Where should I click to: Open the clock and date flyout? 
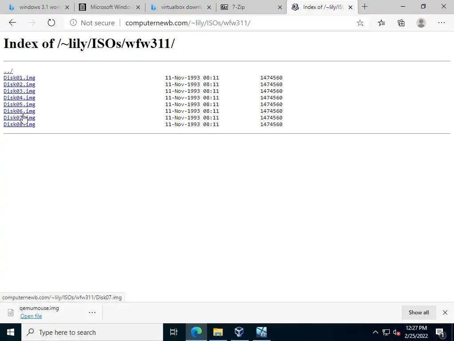click(x=416, y=332)
